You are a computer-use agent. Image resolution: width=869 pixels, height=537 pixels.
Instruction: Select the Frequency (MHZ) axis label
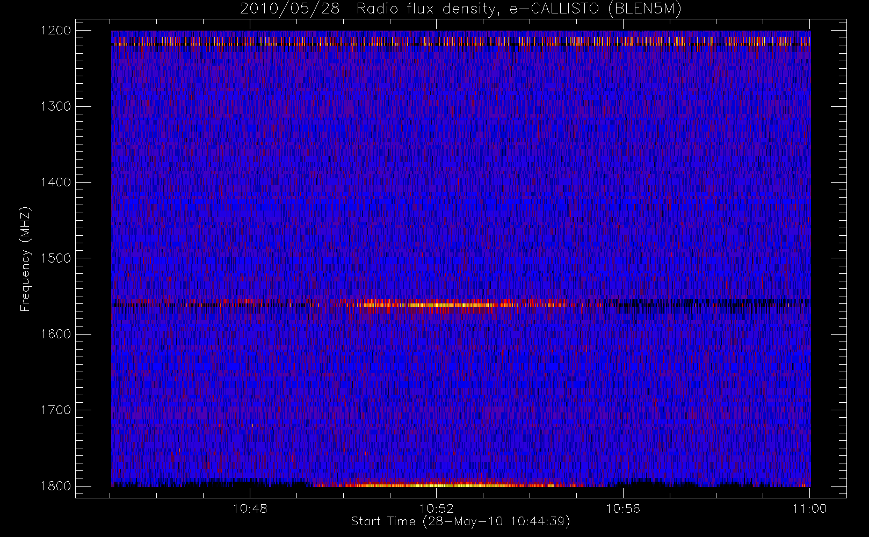point(25,259)
